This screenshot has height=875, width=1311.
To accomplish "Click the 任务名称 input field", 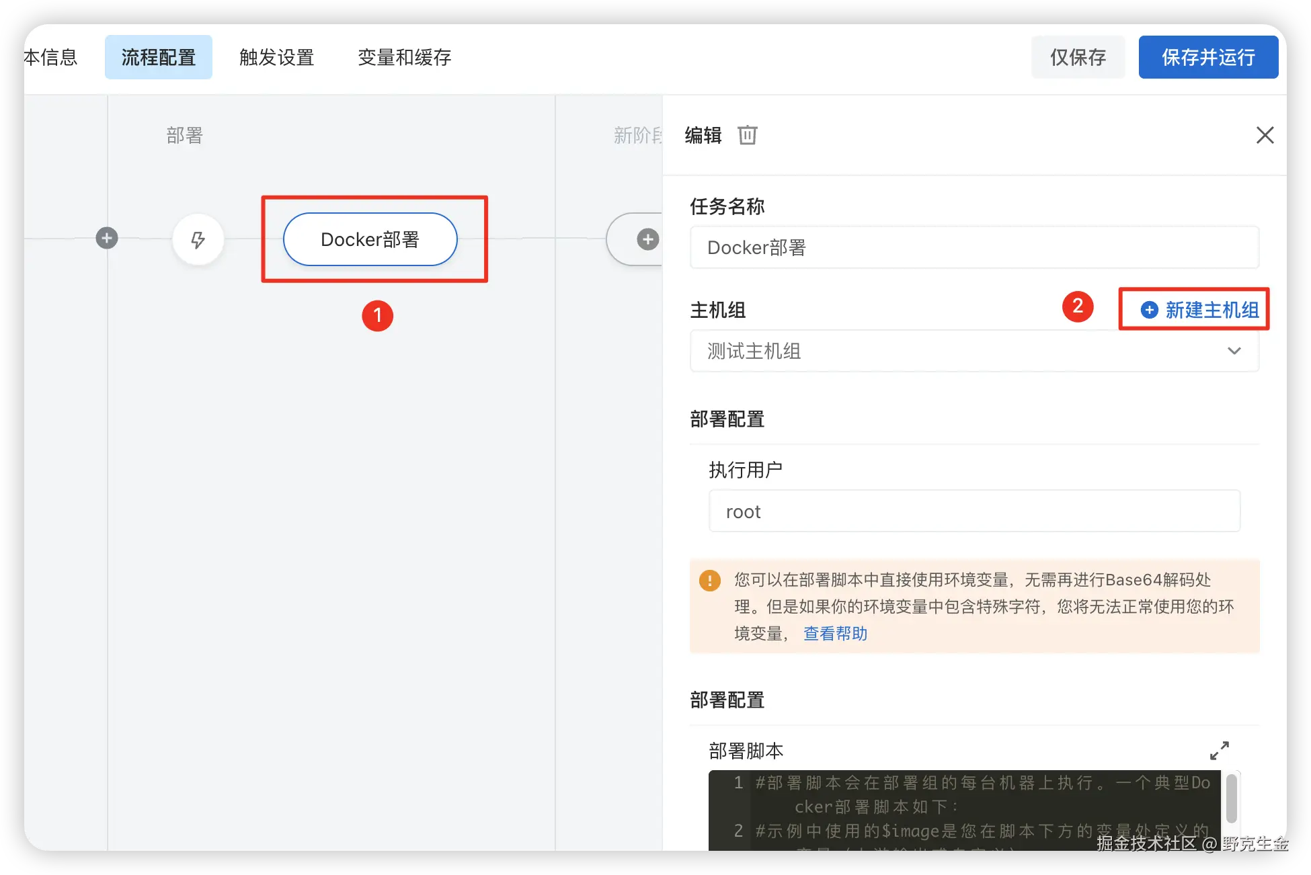I will [974, 247].
